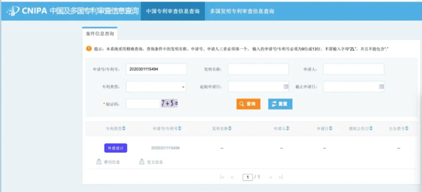Click the blue 重置 reset button
422x192 pixels.
click(x=280, y=104)
